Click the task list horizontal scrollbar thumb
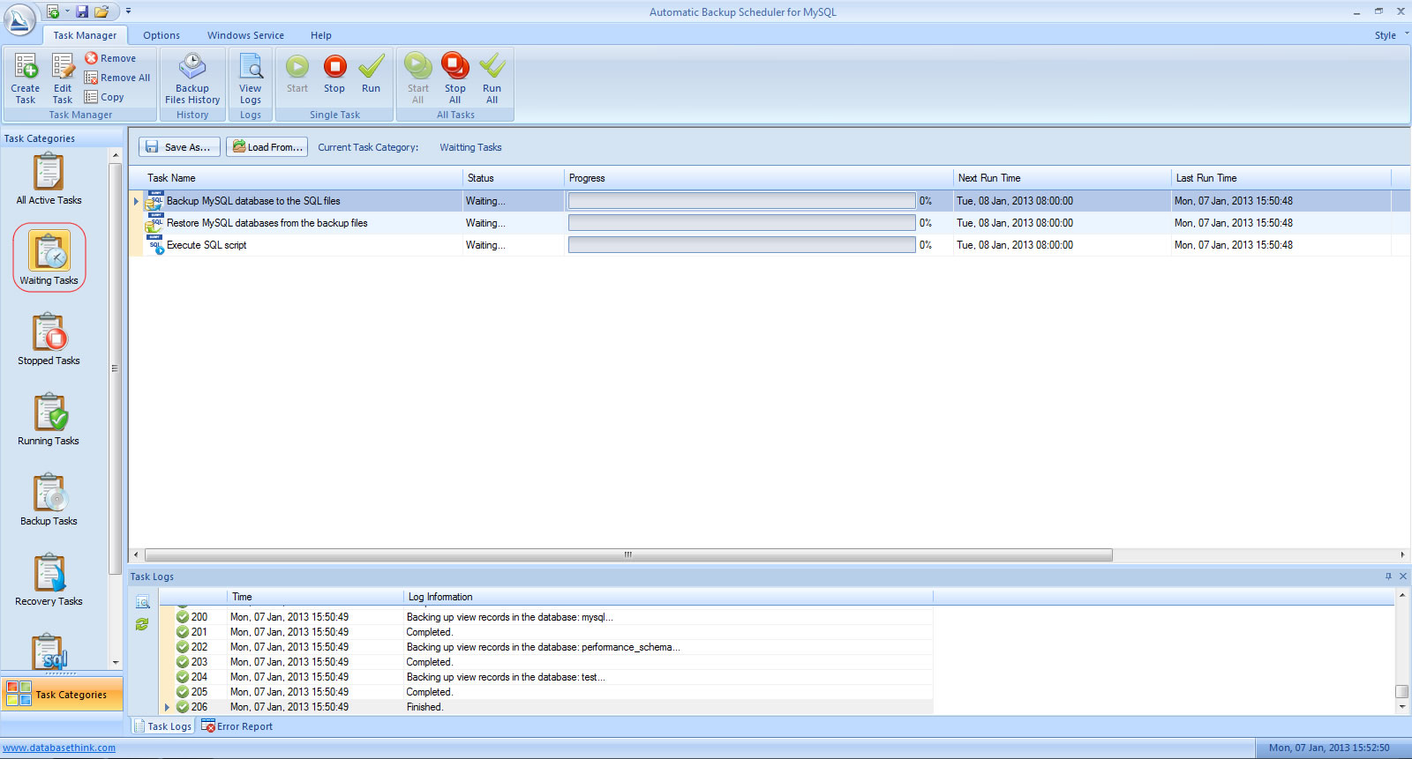 point(628,554)
